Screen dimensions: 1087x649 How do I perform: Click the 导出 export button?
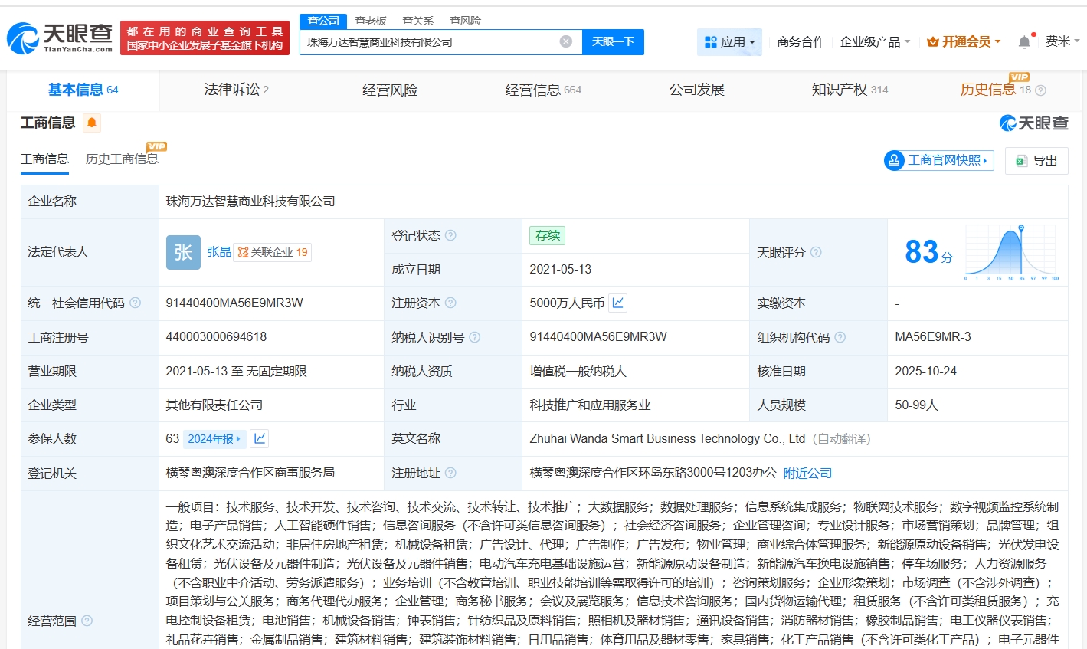1036,160
